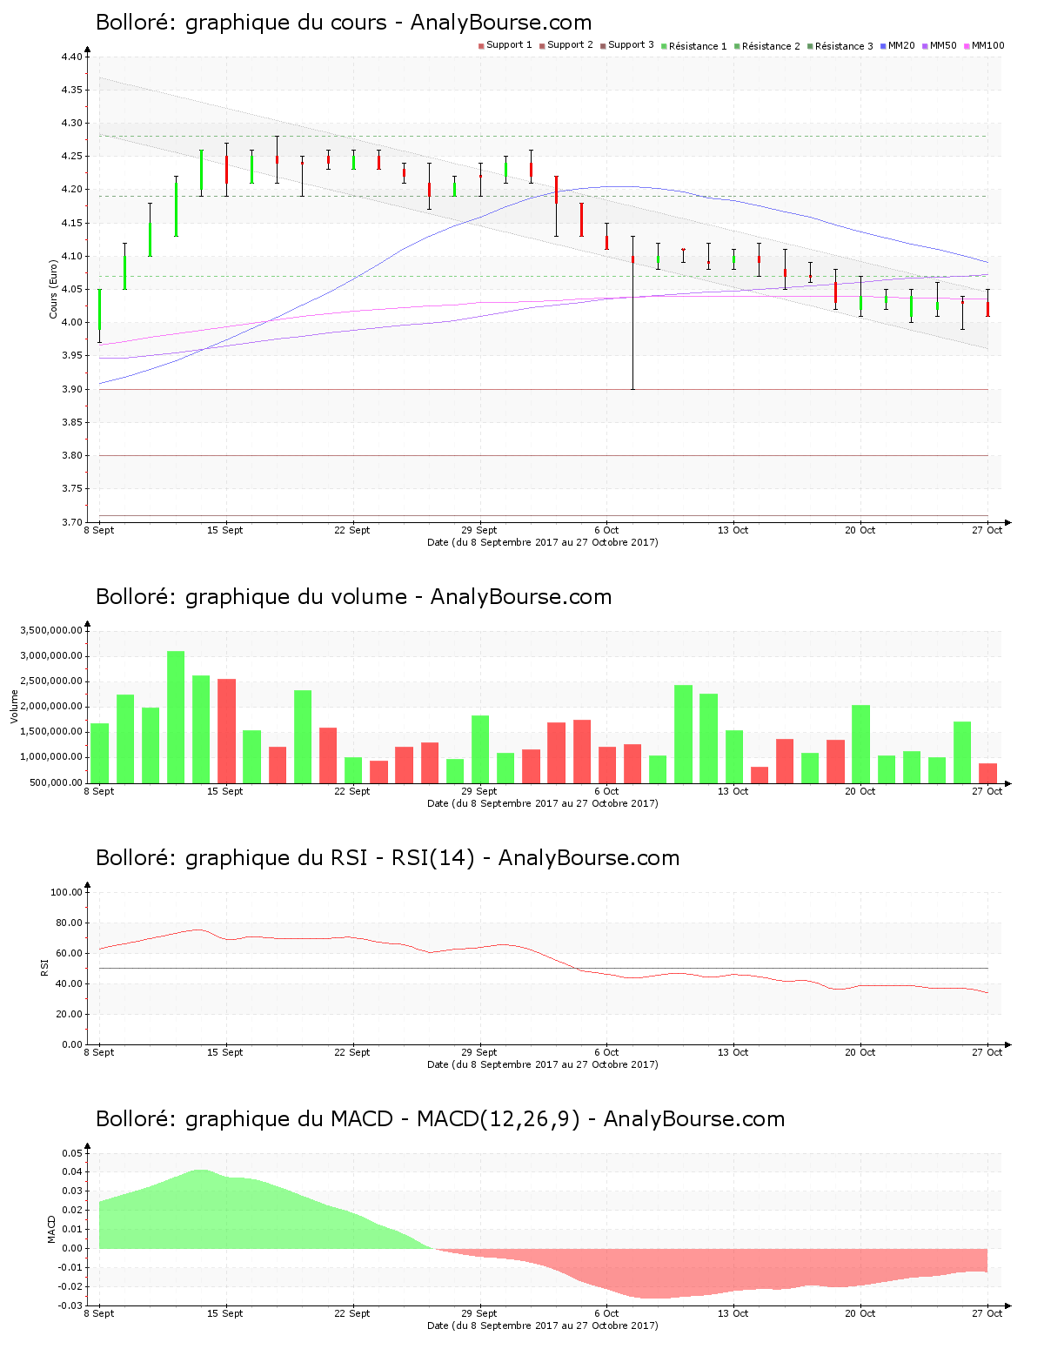
Task: Click the 0.05 tick on MACD axis
Action: coord(73,1153)
